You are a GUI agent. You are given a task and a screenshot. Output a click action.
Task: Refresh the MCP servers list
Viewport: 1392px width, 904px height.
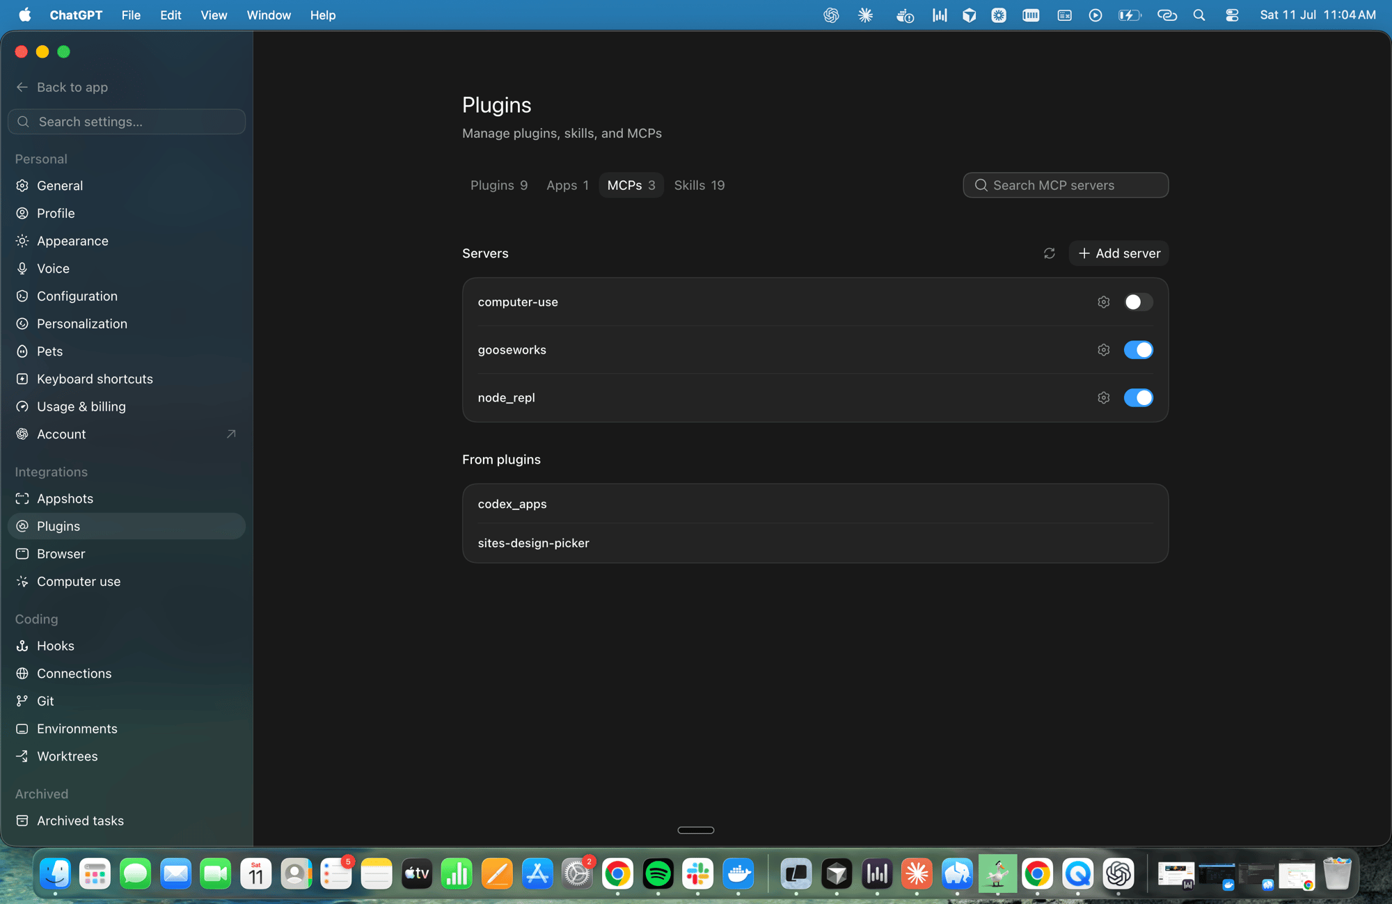coord(1049,253)
